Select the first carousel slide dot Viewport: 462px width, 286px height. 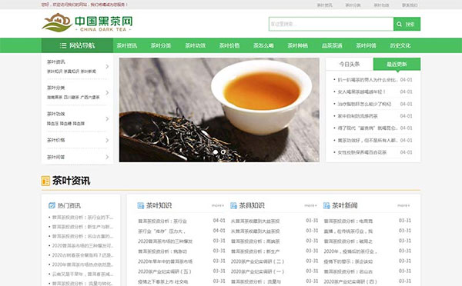pyautogui.click(x=216, y=151)
